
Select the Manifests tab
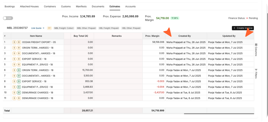(x=81, y=7)
